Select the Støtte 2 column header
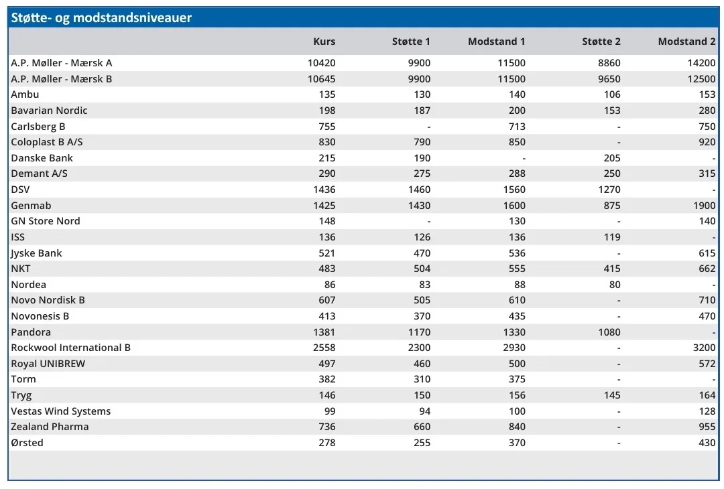Viewport: 724px width, 489px height. [601, 42]
